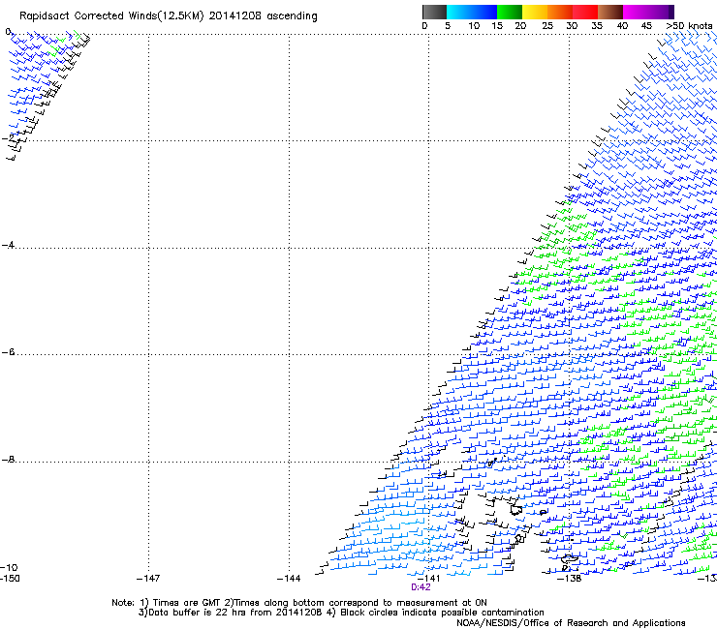Click the blue 10-15 knots legend color

pyautogui.click(x=484, y=12)
